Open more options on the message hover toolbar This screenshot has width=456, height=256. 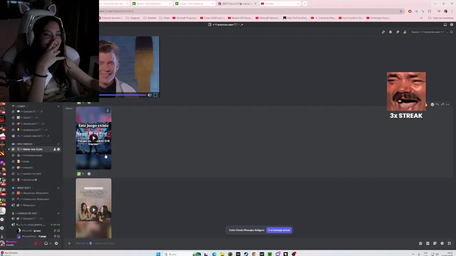(x=447, y=105)
